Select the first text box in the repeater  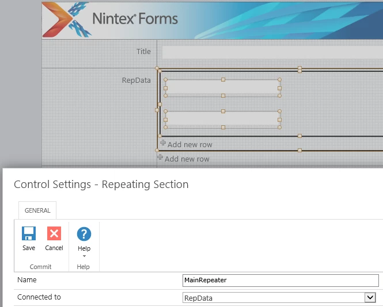pyautogui.click(x=222, y=88)
